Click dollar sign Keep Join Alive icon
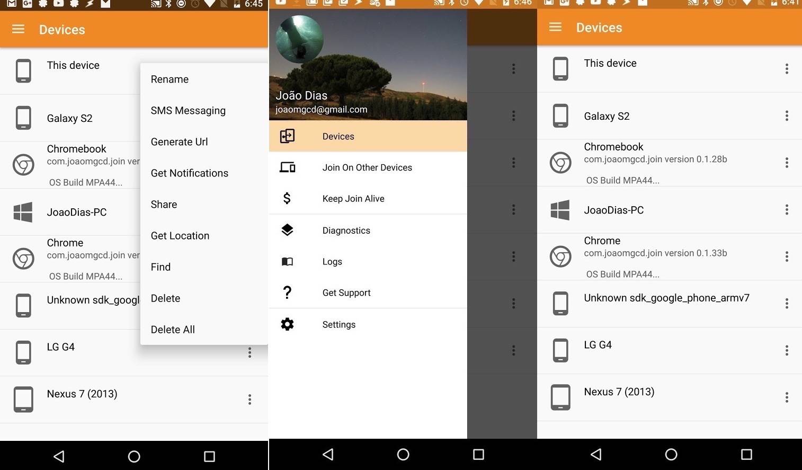802x470 pixels. click(x=287, y=198)
